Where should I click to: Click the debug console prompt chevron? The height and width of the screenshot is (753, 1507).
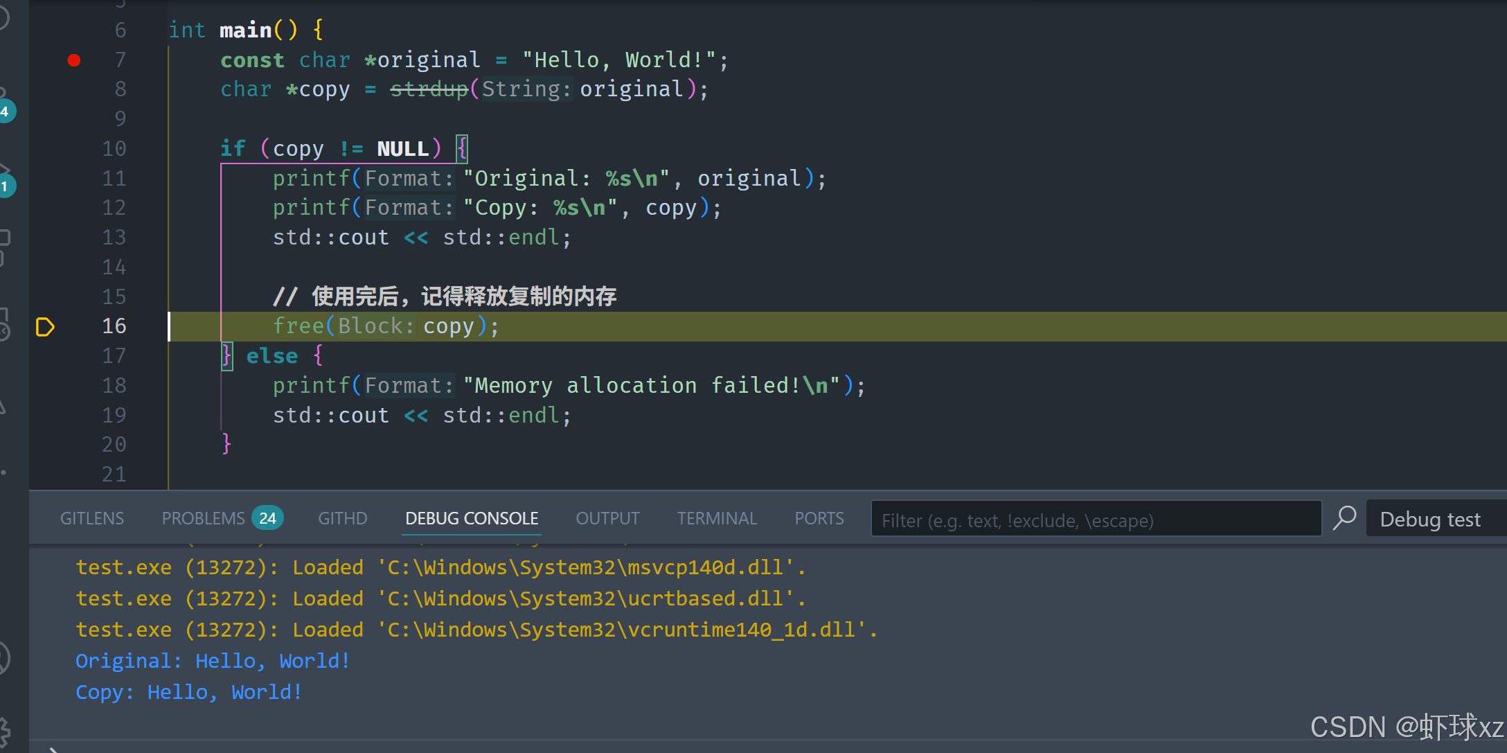[54, 750]
